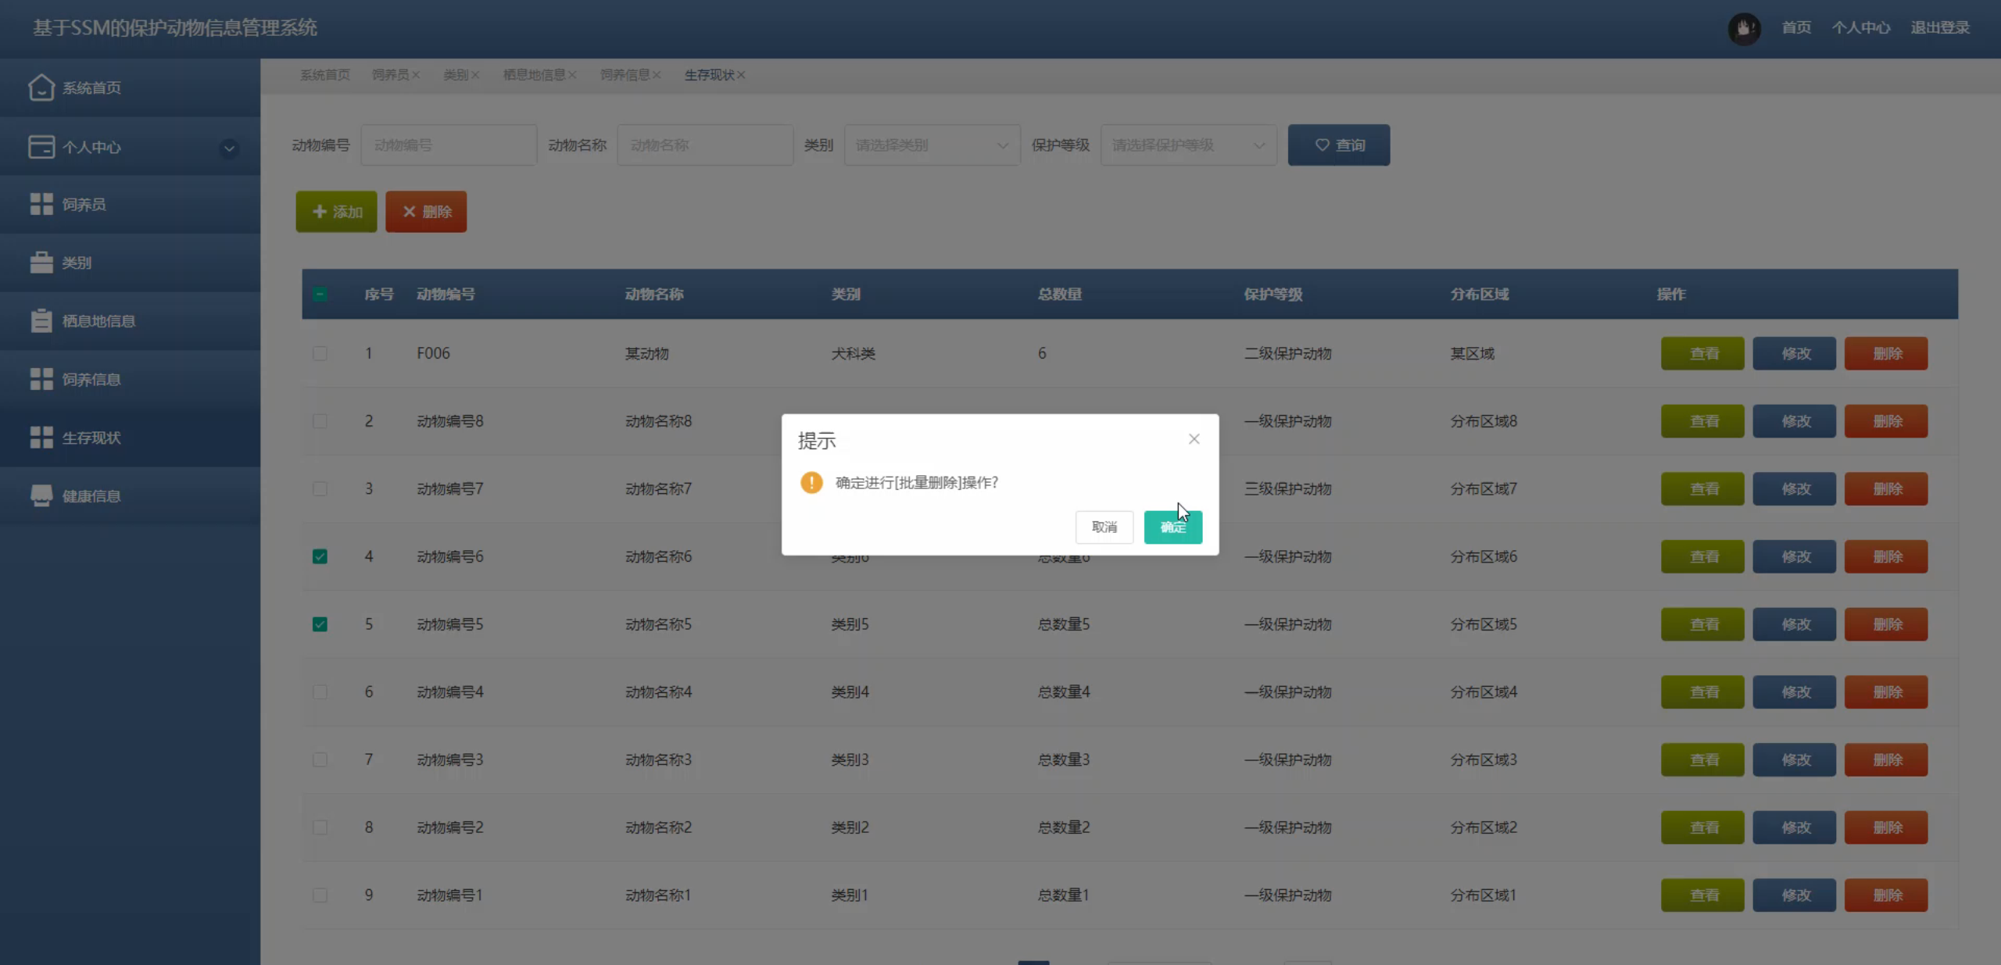Click the 系统首页 home icon in sidebar
Screen dimensions: 2001x965
coord(41,88)
